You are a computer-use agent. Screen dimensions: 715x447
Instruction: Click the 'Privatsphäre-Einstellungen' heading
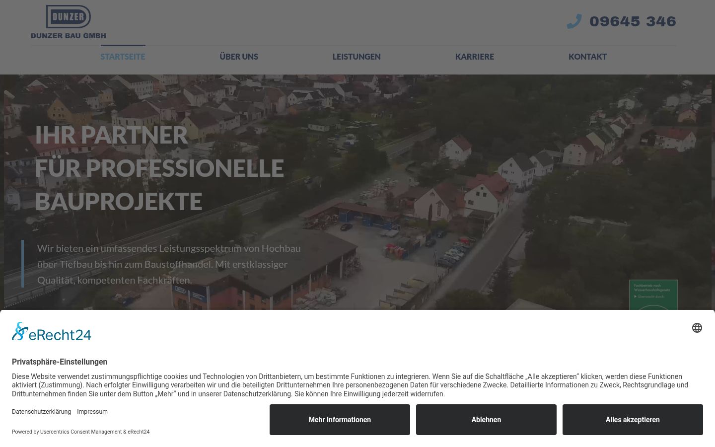[x=60, y=362]
